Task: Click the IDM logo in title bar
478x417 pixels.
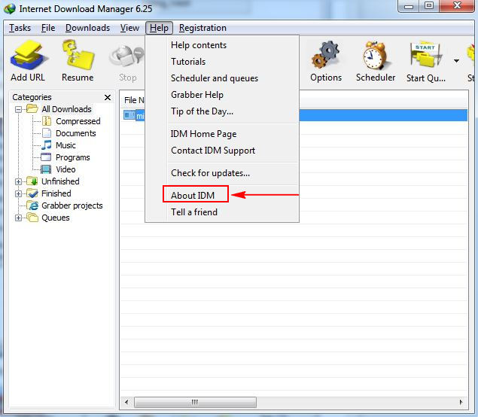Action: [10, 8]
